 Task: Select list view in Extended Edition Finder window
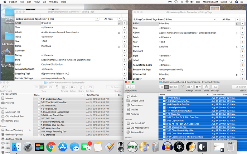tap(166, 87)
